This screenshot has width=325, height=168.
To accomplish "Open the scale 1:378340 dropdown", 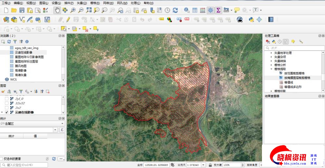I will tap(203, 165).
